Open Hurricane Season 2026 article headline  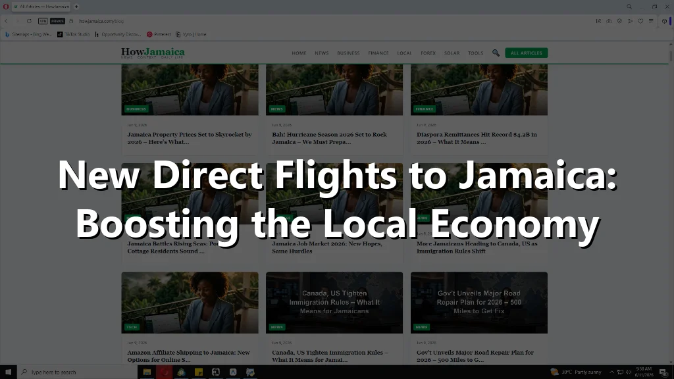point(329,138)
